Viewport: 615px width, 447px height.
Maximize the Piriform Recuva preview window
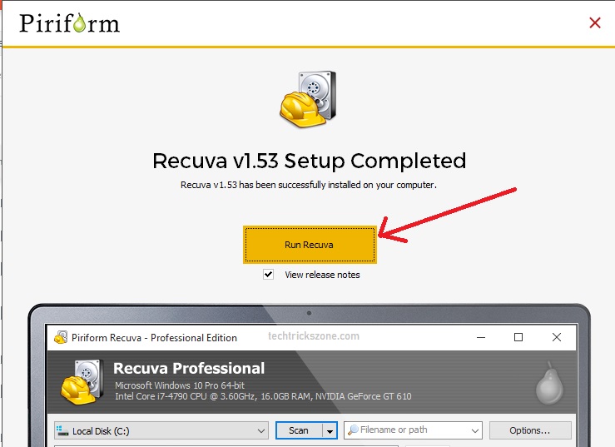[x=518, y=337]
